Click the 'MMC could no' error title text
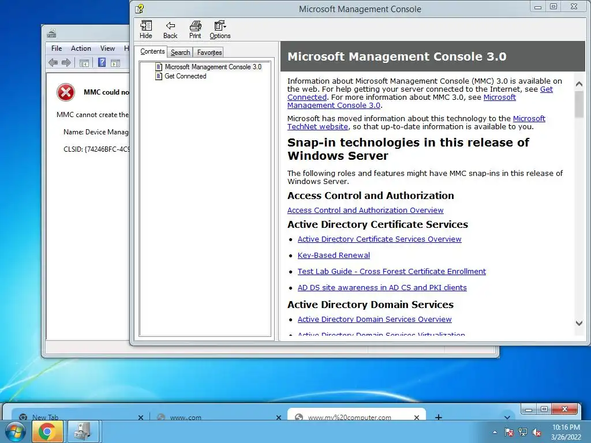 click(x=106, y=92)
